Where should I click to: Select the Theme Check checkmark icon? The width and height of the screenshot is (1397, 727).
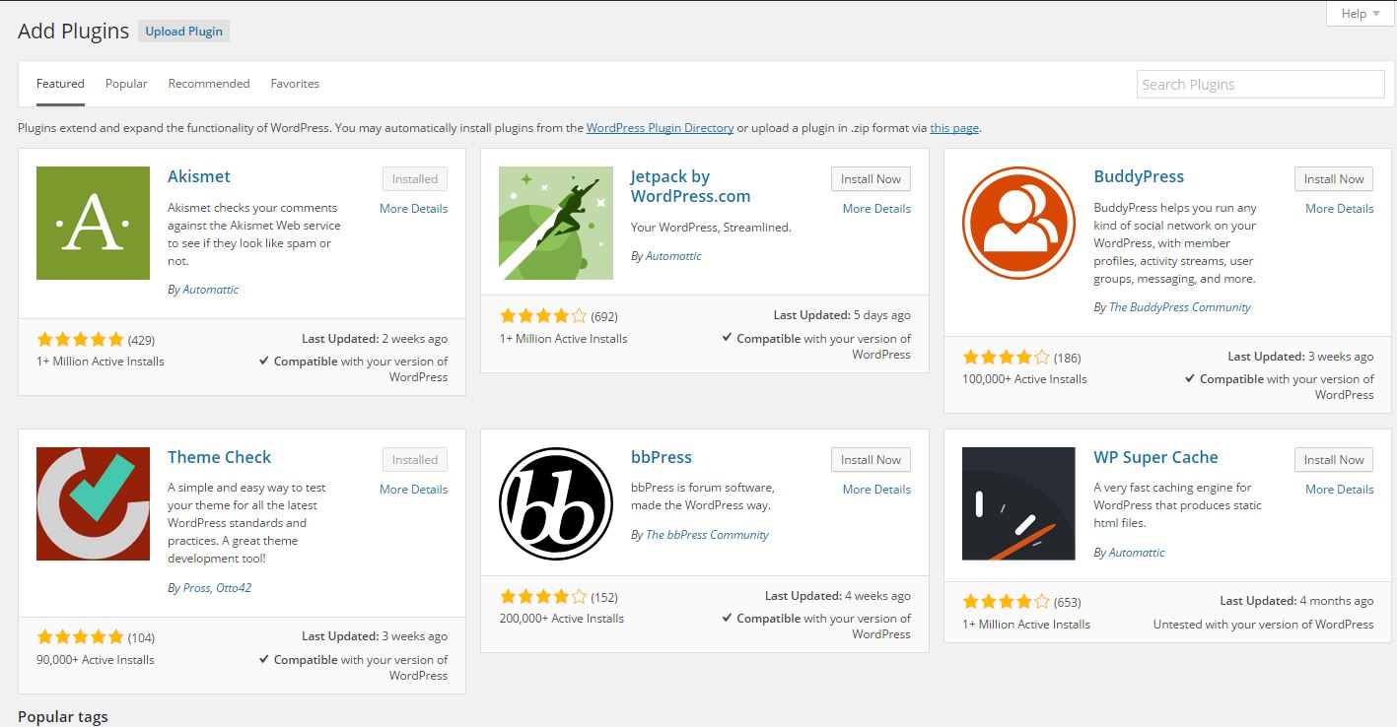[x=93, y=503]
